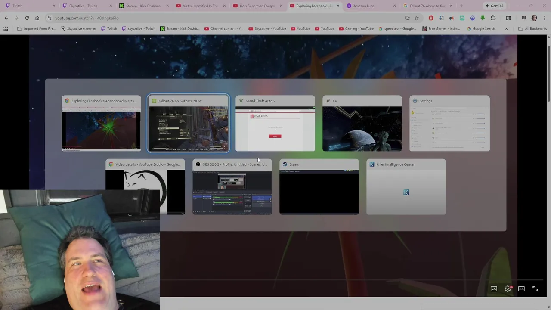Switch to the How Superman Fought tab

[x=258, y=6]
